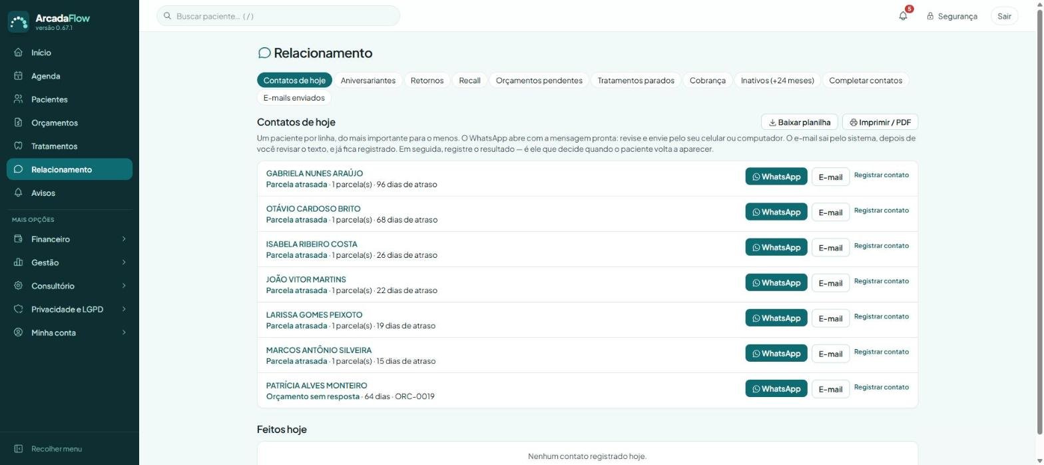The image size is (1044, 465).
Task: Expand the Financeiro submenu chevron
Action: point(124,239)
